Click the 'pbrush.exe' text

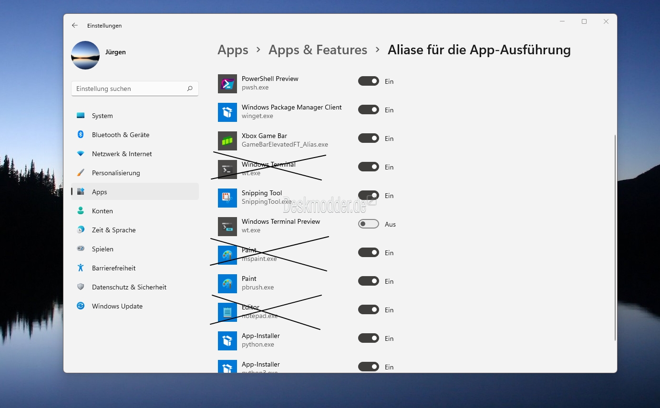click(x=258, y=287)
